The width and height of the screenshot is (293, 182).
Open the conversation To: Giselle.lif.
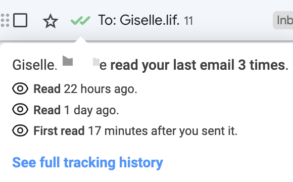coord(139,20)
